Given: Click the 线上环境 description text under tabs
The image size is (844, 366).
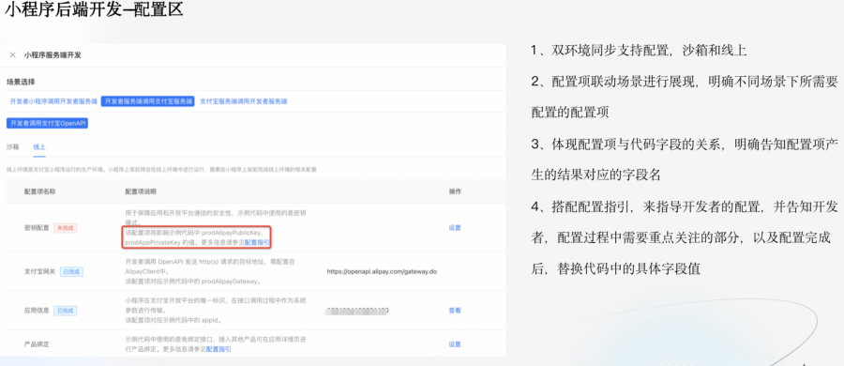Looking at the screenshot, I should click(x=161, y=169).
